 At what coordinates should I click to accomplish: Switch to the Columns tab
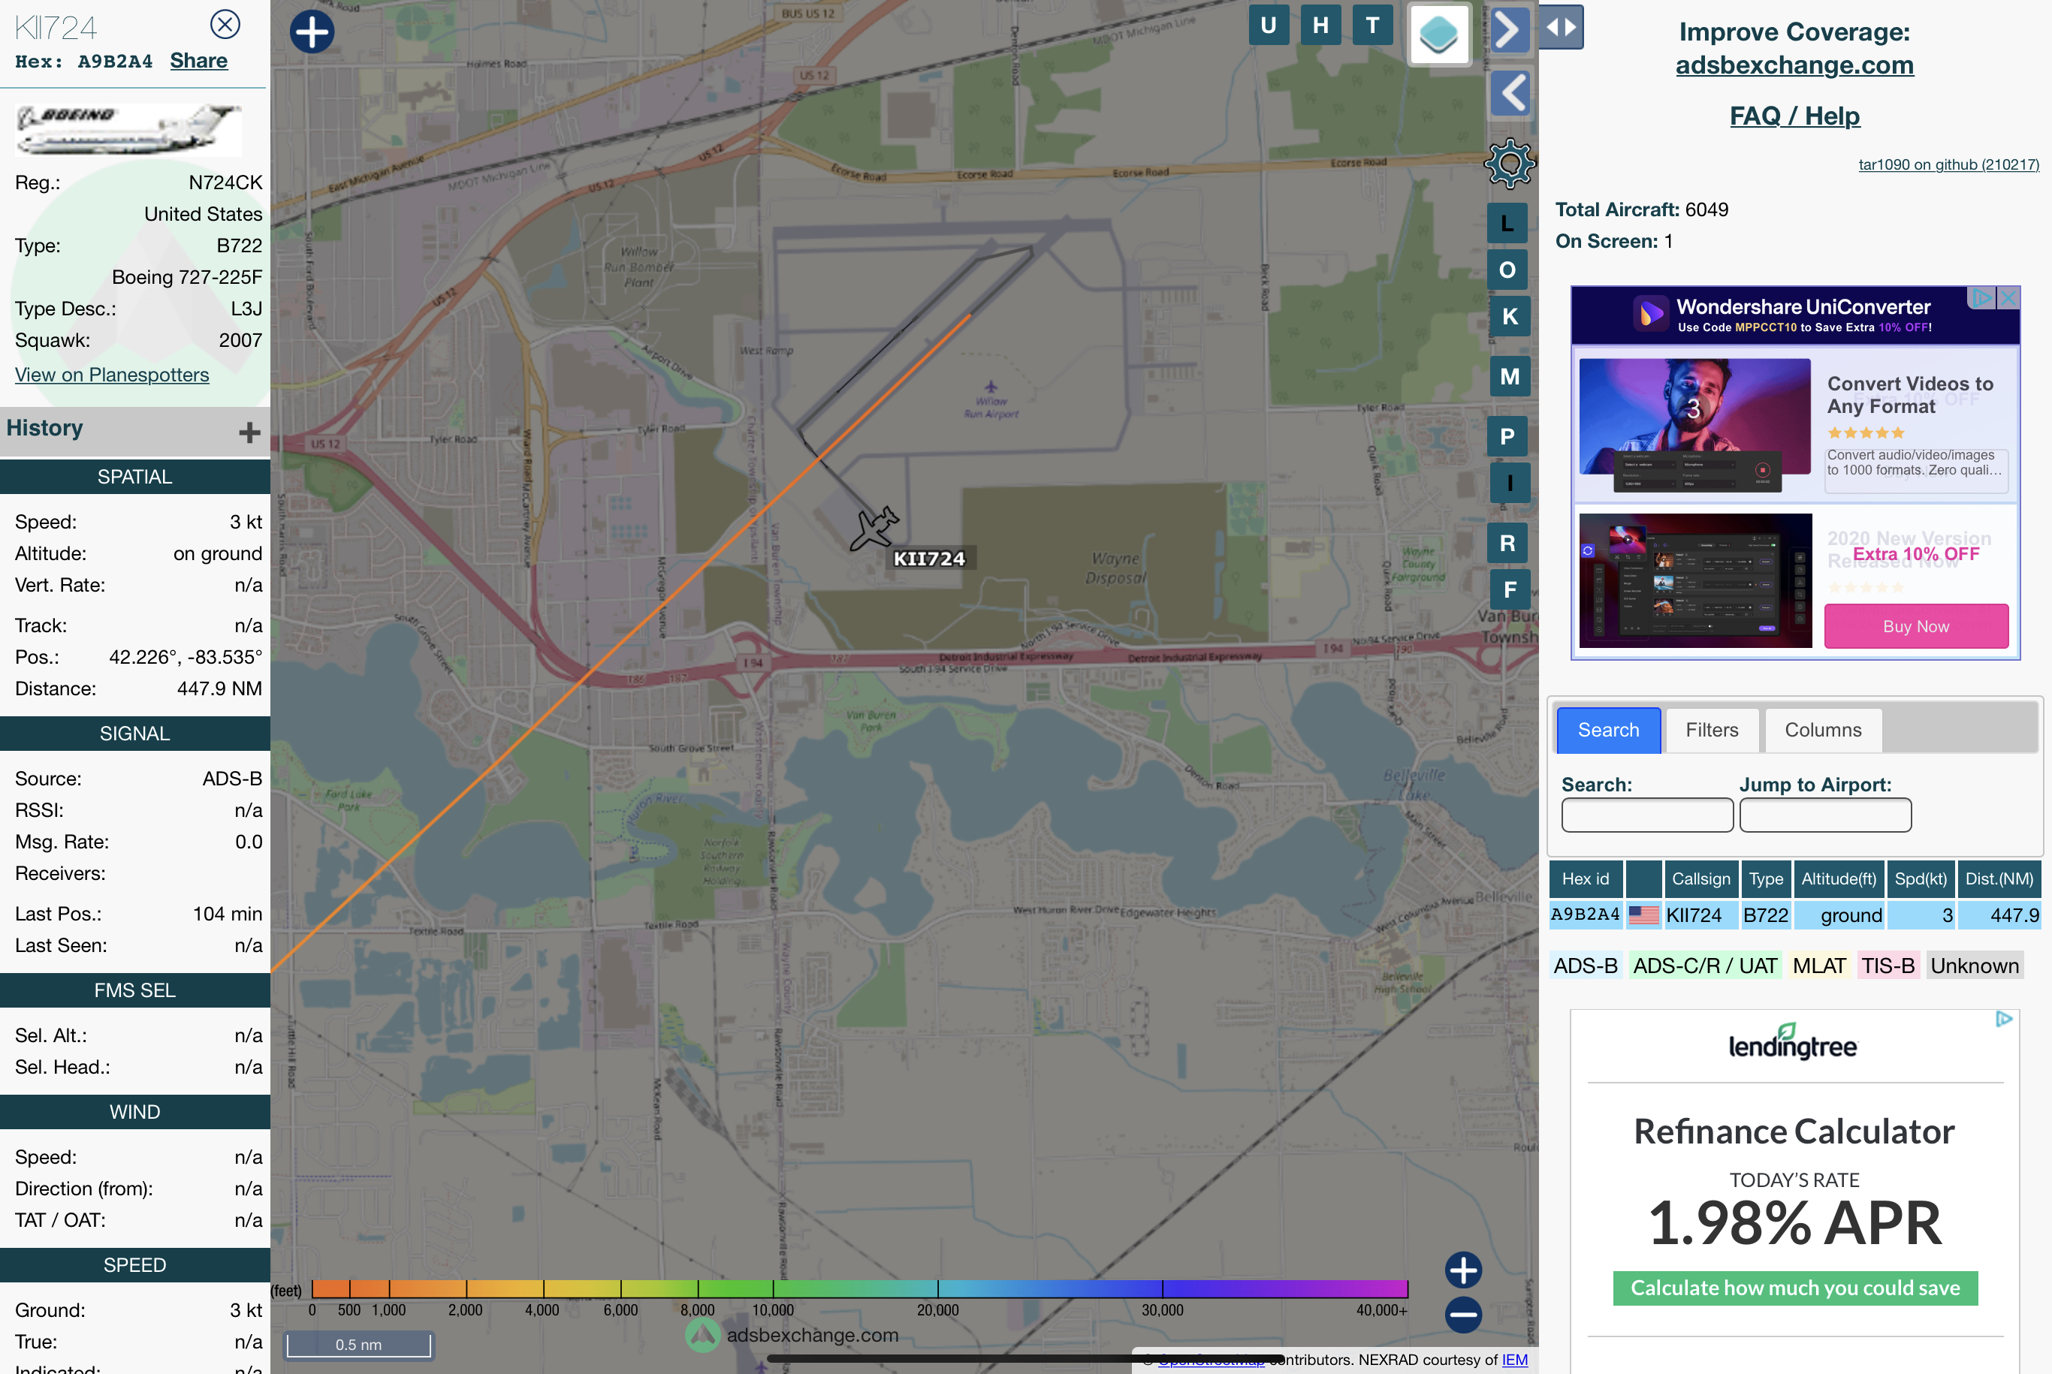coord(1823,730)
